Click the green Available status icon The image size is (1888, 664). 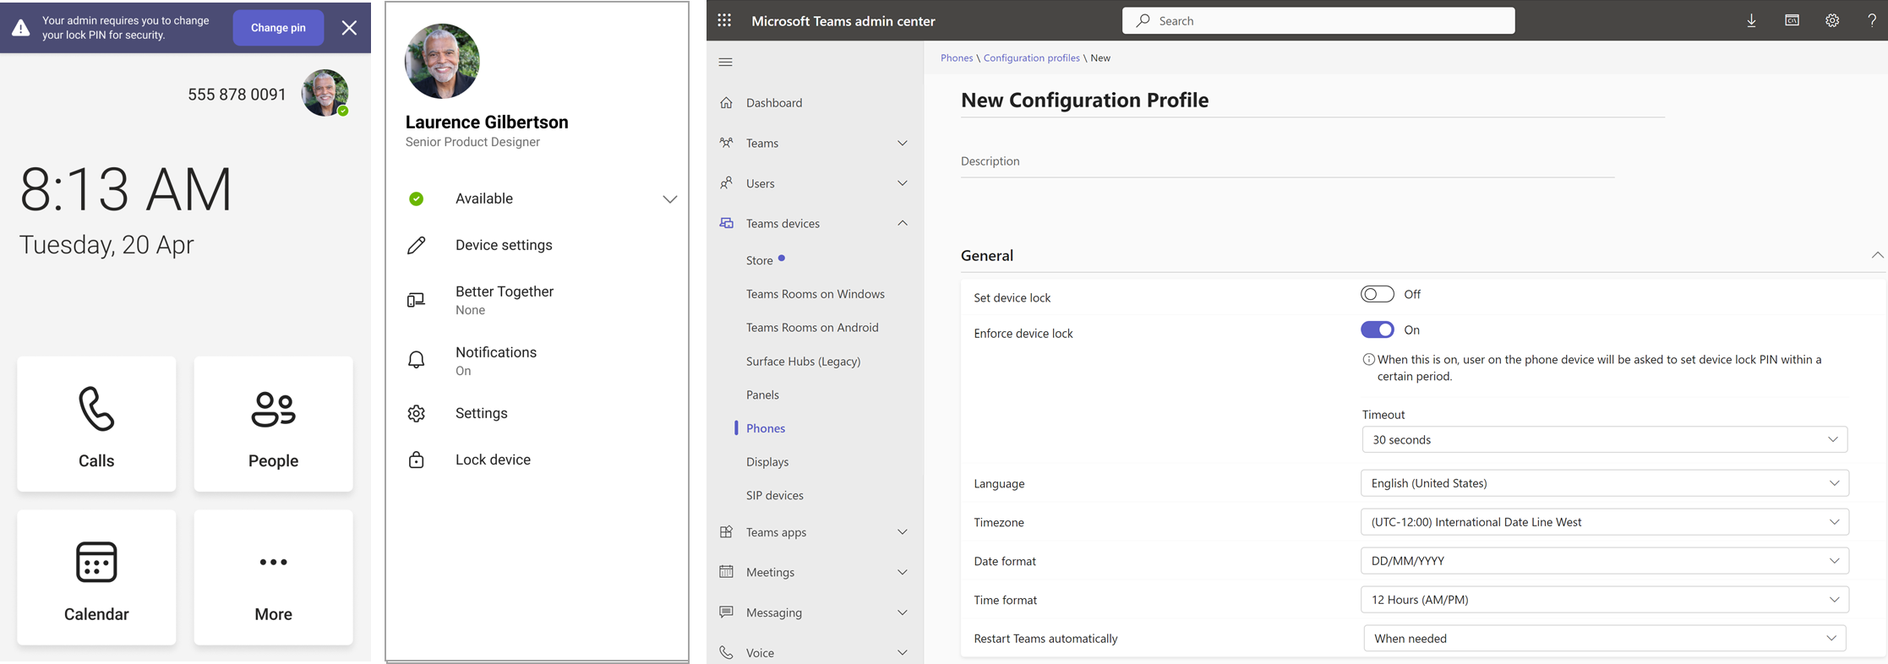pos(416,199)
